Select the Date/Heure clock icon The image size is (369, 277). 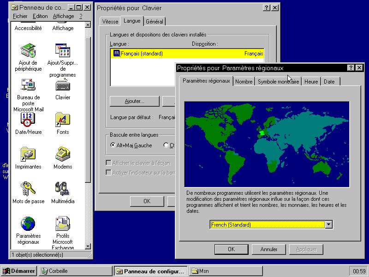pos(28,120)
